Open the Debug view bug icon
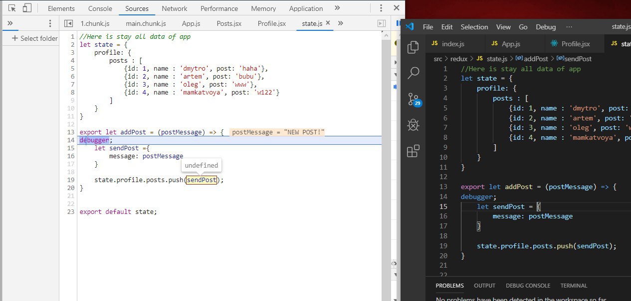The width and height of the screenshot is (631, 301). coord(413,125)
